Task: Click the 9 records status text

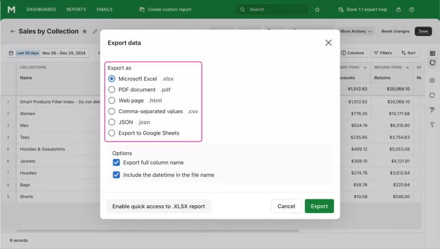Action: pyautogui.click(x=19, y=240)
